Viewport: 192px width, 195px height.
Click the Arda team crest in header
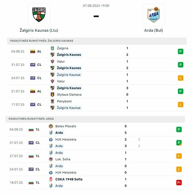coord(153,15)
